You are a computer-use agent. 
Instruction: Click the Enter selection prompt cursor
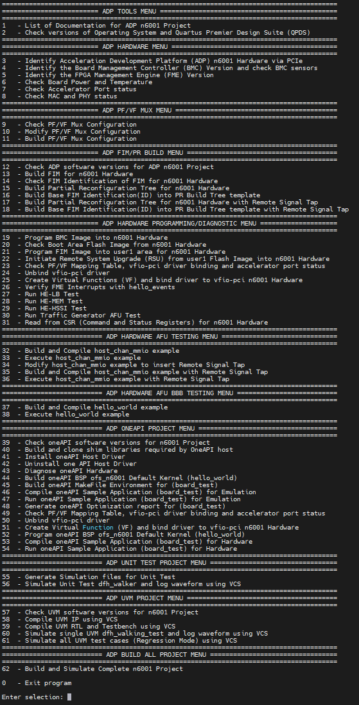pyautogui.click(x=69, y=697)
